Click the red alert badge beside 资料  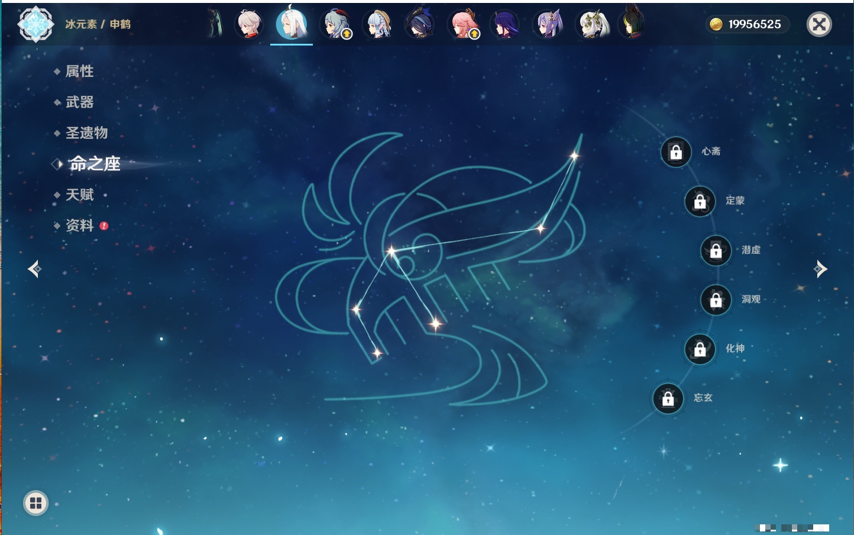(104, 226)
